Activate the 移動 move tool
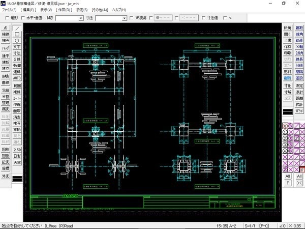The width and height of the screenshot is (305, 229). [17, 129]
